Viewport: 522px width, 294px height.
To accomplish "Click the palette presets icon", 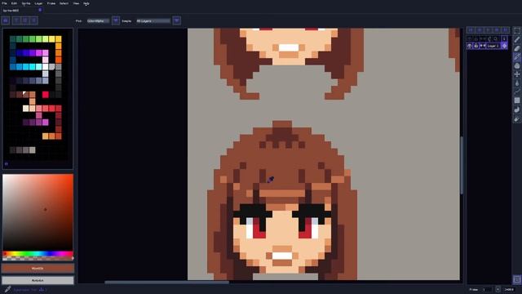I will click(6, 20).
